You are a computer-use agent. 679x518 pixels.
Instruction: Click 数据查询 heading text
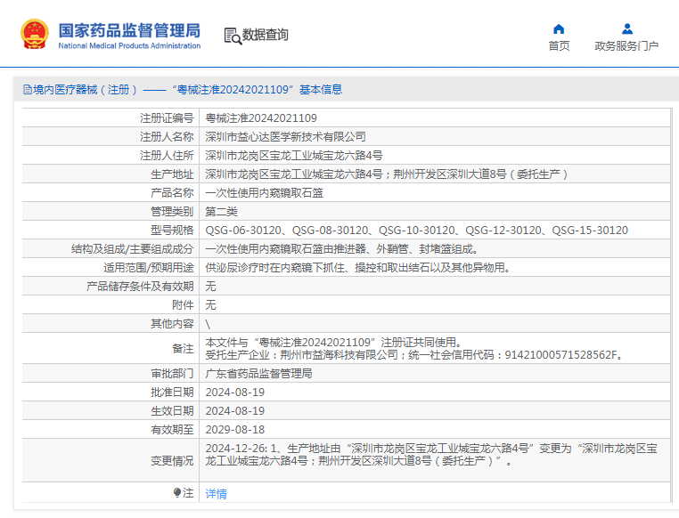[265, 35]
